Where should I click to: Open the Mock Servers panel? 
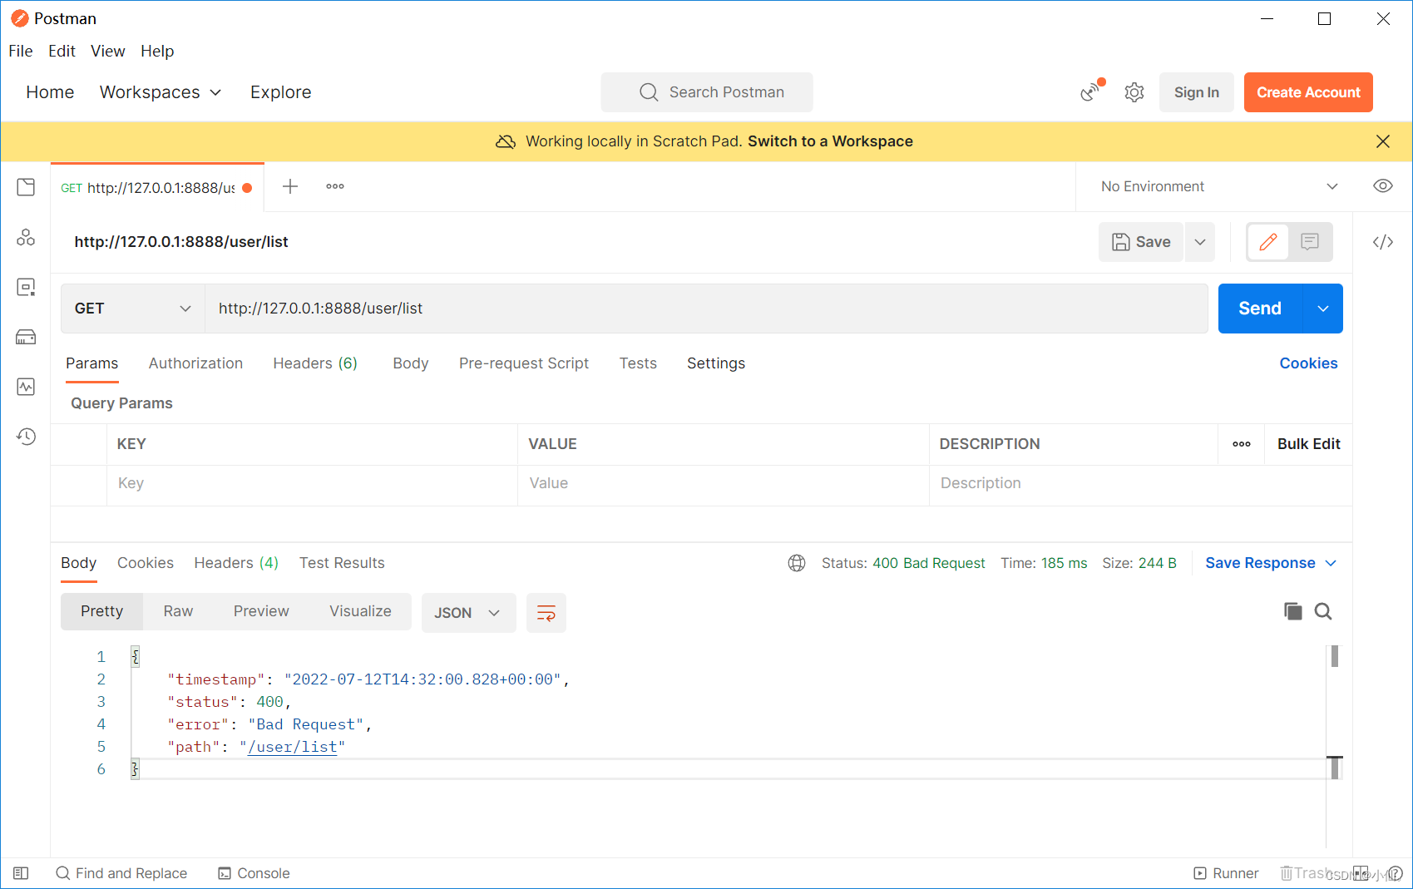26,337
